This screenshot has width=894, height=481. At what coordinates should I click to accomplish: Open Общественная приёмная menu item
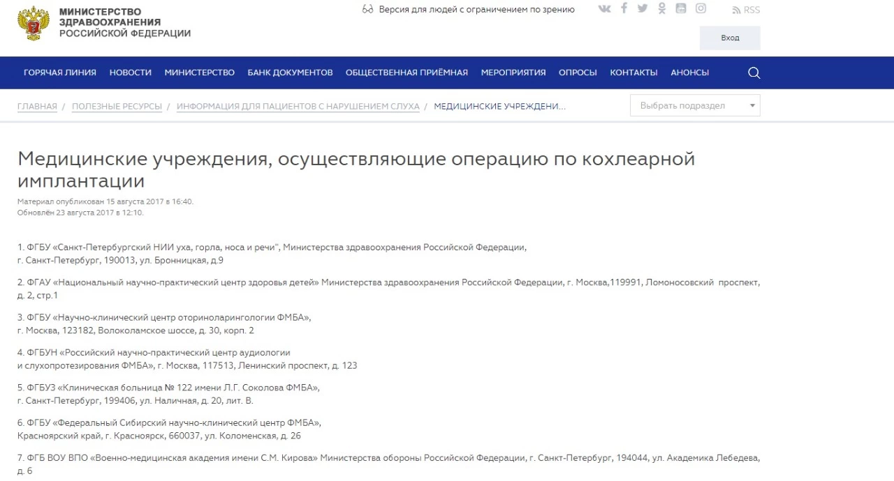(406, 72)
